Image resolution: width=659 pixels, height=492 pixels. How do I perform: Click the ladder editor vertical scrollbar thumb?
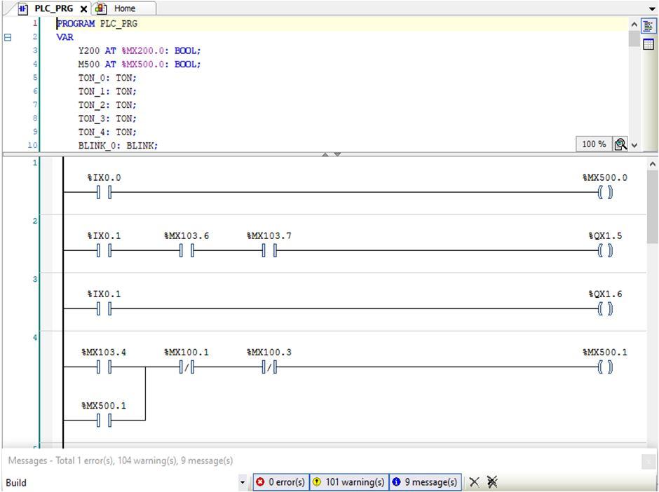(x=652, y=207)
